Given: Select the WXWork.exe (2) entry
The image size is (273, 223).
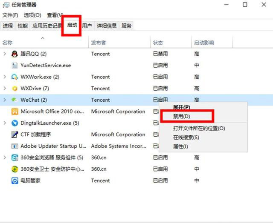Looking at the screenshot, I should (x=40, y=77).
